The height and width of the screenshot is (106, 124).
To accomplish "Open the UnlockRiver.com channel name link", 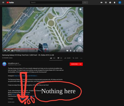I will pos(13,63).
